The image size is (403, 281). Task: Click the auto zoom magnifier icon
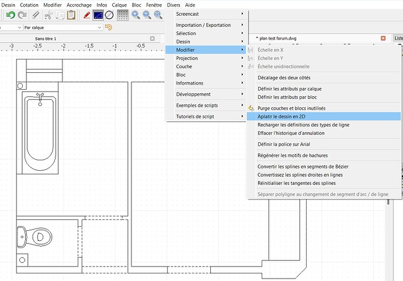click(x=158, y=15)
